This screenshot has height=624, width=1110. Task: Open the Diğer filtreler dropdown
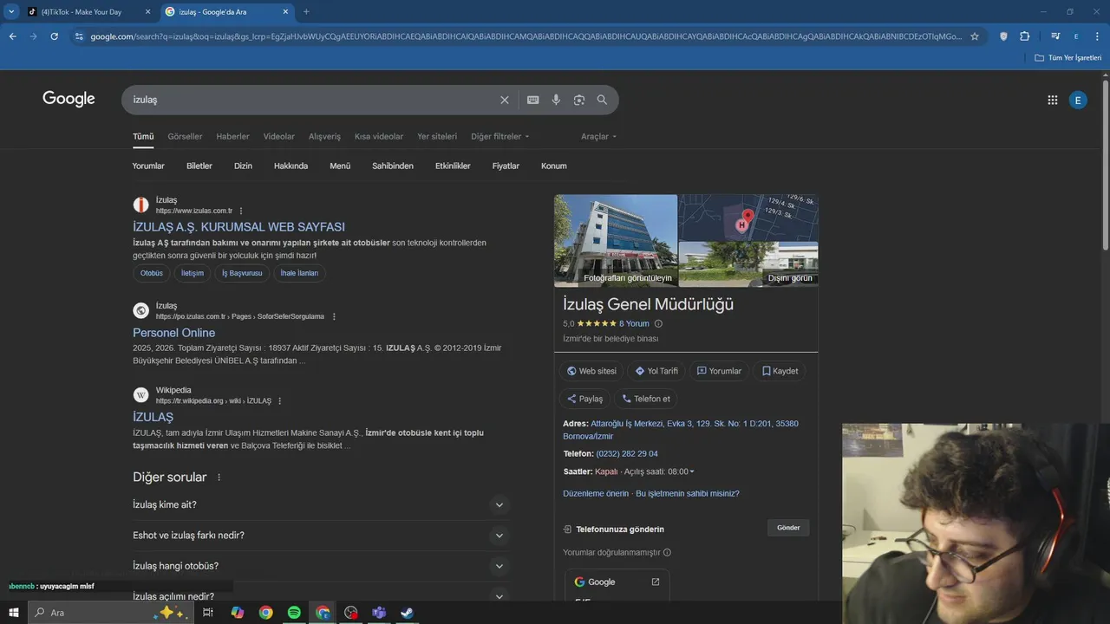pos(499,136)
